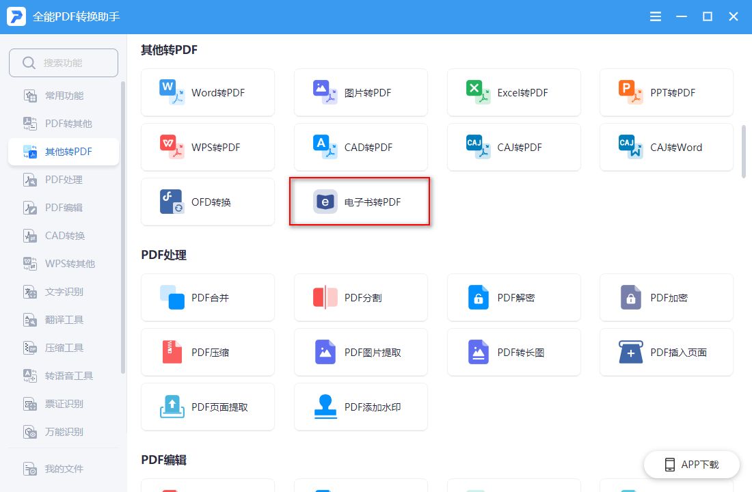Click the main content vertical scrollbar
Image resolution: width=752 pixels, height=492 pixels.
pyautogui.click(x=743, y=152)
